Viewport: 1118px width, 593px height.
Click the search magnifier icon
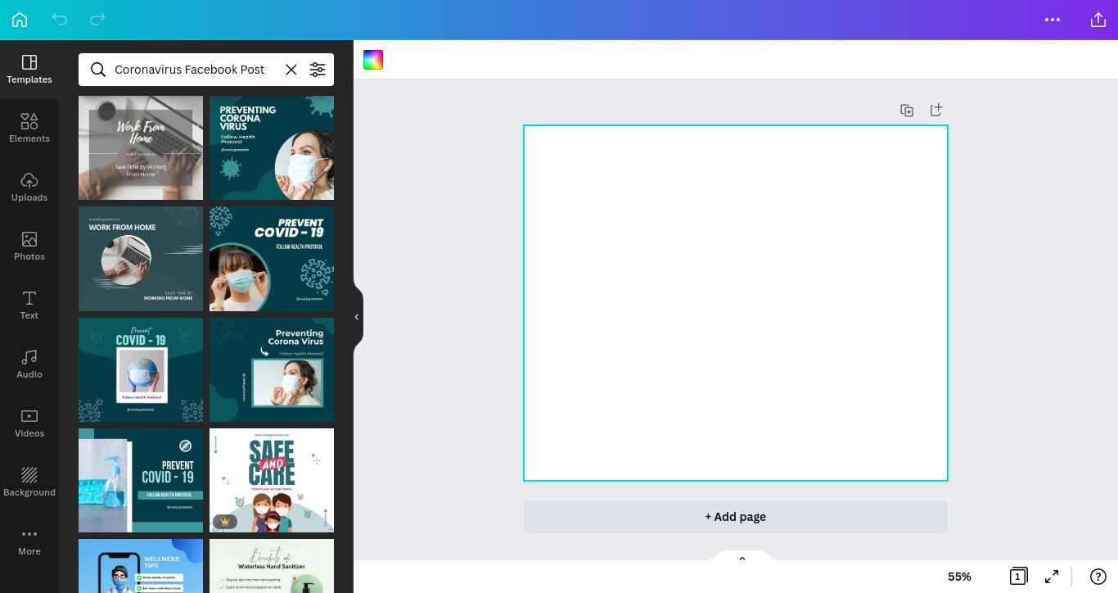(98, 70)
